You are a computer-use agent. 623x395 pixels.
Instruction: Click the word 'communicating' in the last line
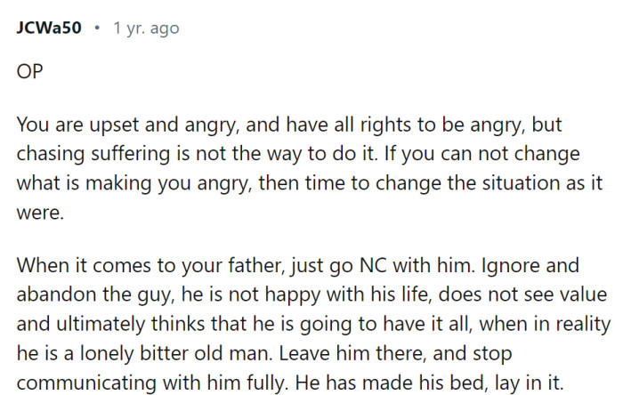pyautogui.click(x=86, y=383)
